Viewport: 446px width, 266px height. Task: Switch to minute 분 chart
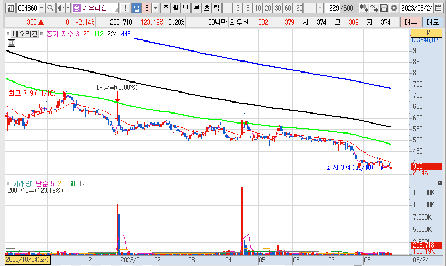click(x=197, y=8)
